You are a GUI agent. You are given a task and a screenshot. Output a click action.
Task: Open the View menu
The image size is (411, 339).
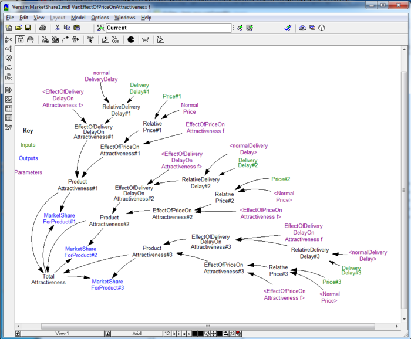tap(39, 18)
